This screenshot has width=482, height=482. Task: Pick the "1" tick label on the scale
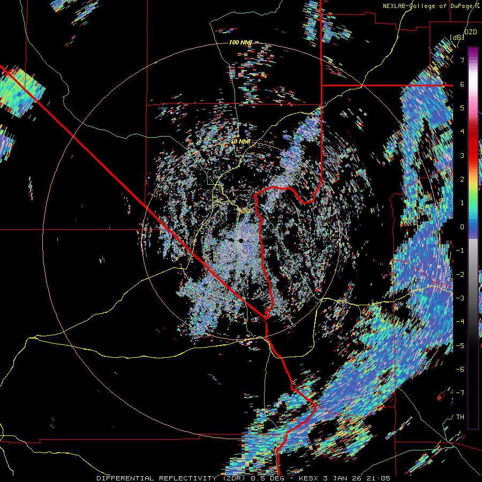pyautogui.click(x=462, y=203)
